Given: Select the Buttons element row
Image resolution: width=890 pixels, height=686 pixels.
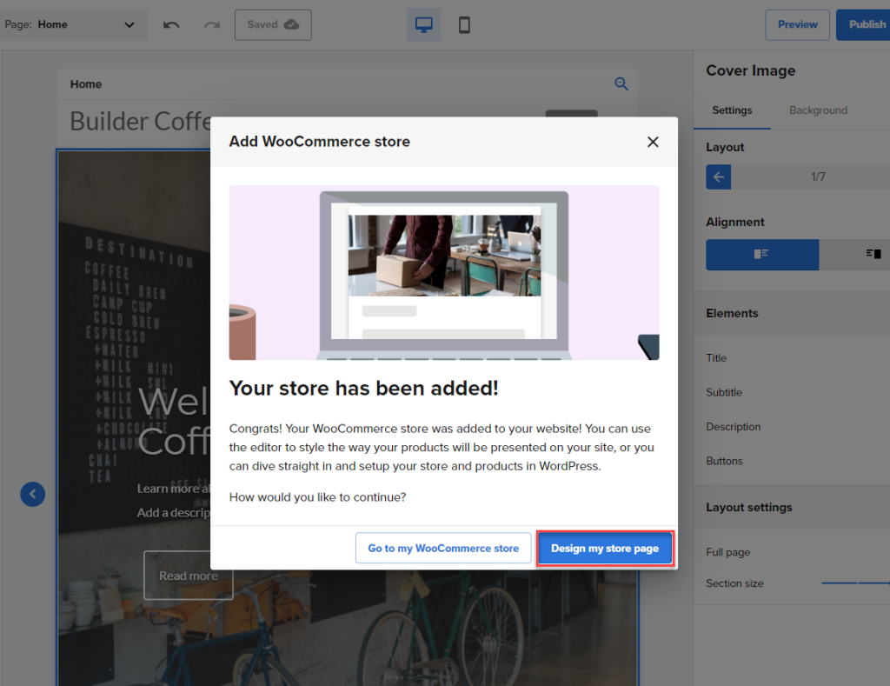Looking at the screenshot, I should pyautogui.click(x=791, y=461).
